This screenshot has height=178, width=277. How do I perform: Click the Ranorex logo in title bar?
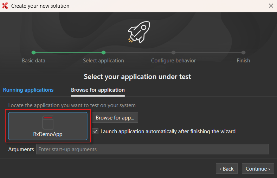[5, 6]
